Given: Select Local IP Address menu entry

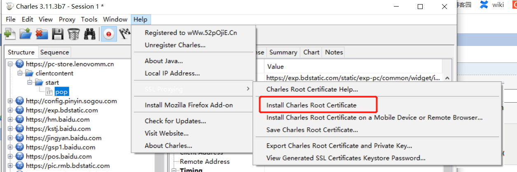Looking at the screenshot, I should coord(172,73).
